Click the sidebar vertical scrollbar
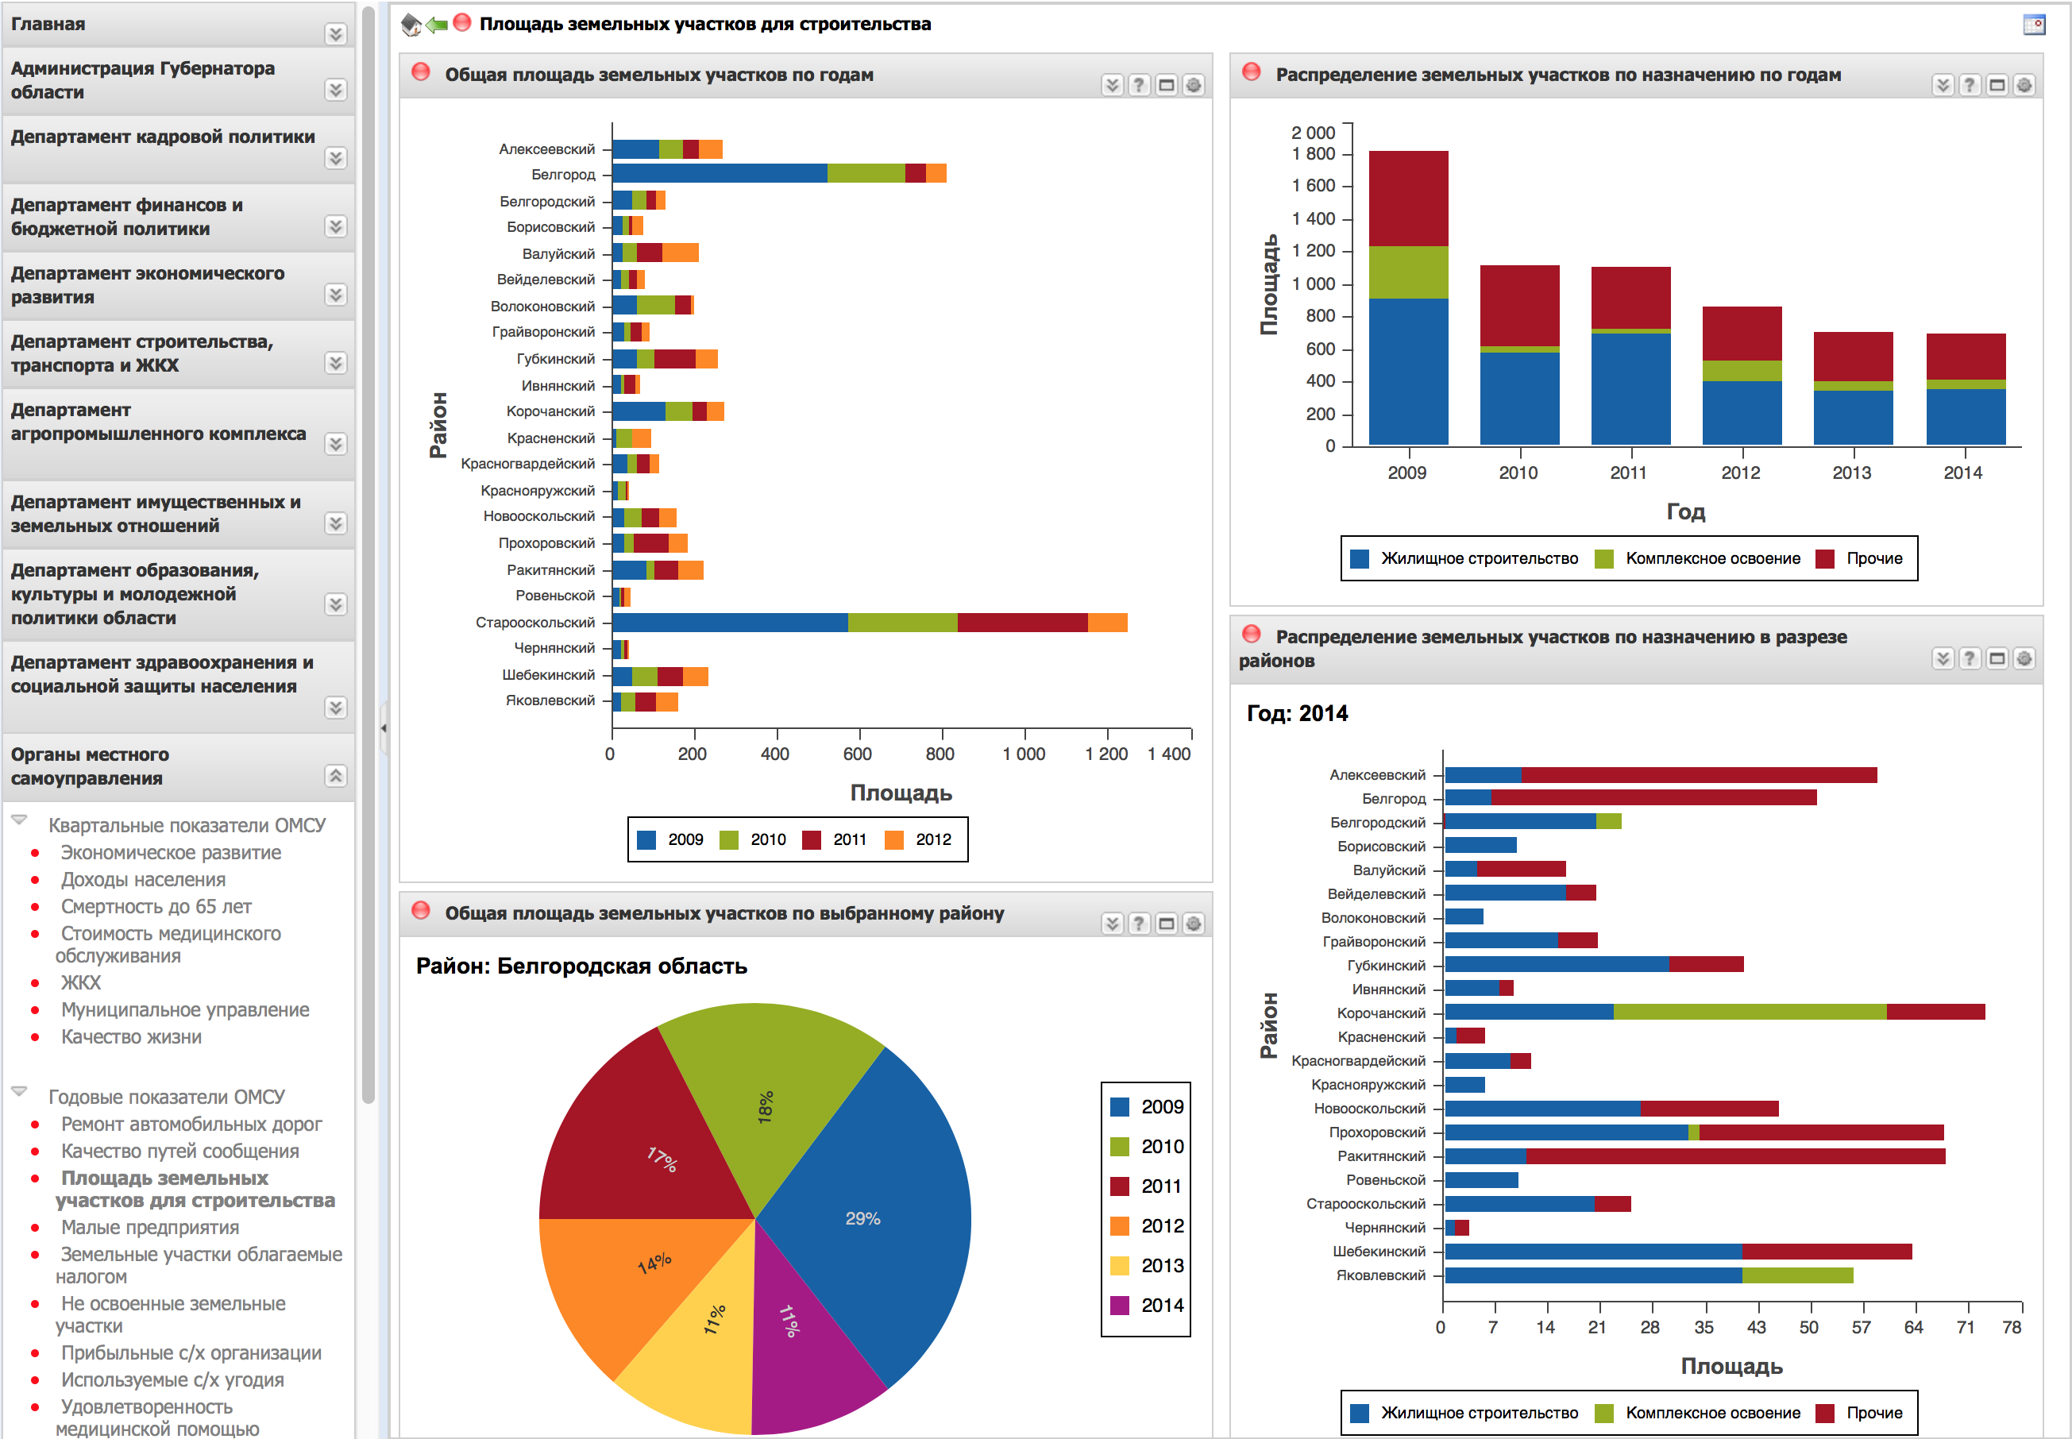 [368, 541]
